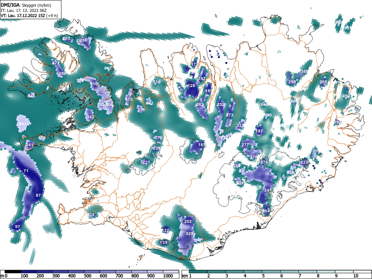372x279 pixels.
Task: Click legend color segment between 500 and 600 m
Action: click(92, 272)
